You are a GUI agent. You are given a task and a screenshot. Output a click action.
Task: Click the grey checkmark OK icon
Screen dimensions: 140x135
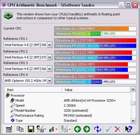coord(109,129)
